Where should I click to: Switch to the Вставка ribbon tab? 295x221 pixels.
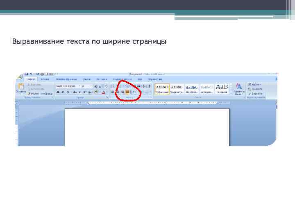click(45, 79)
